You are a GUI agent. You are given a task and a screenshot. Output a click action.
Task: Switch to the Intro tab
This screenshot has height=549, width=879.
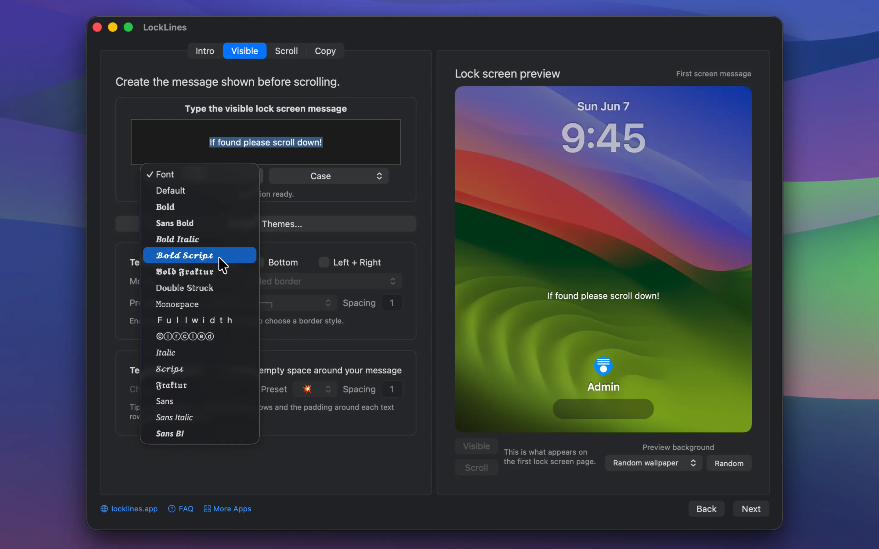(205, 51)
